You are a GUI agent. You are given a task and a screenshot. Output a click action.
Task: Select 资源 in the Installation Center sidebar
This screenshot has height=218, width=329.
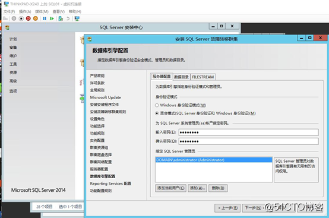pyautogui.click(x=13, y=72)
